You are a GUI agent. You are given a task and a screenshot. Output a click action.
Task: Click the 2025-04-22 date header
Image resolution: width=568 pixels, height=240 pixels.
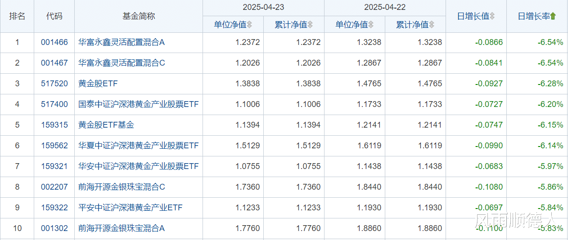(x=385, y=8)
